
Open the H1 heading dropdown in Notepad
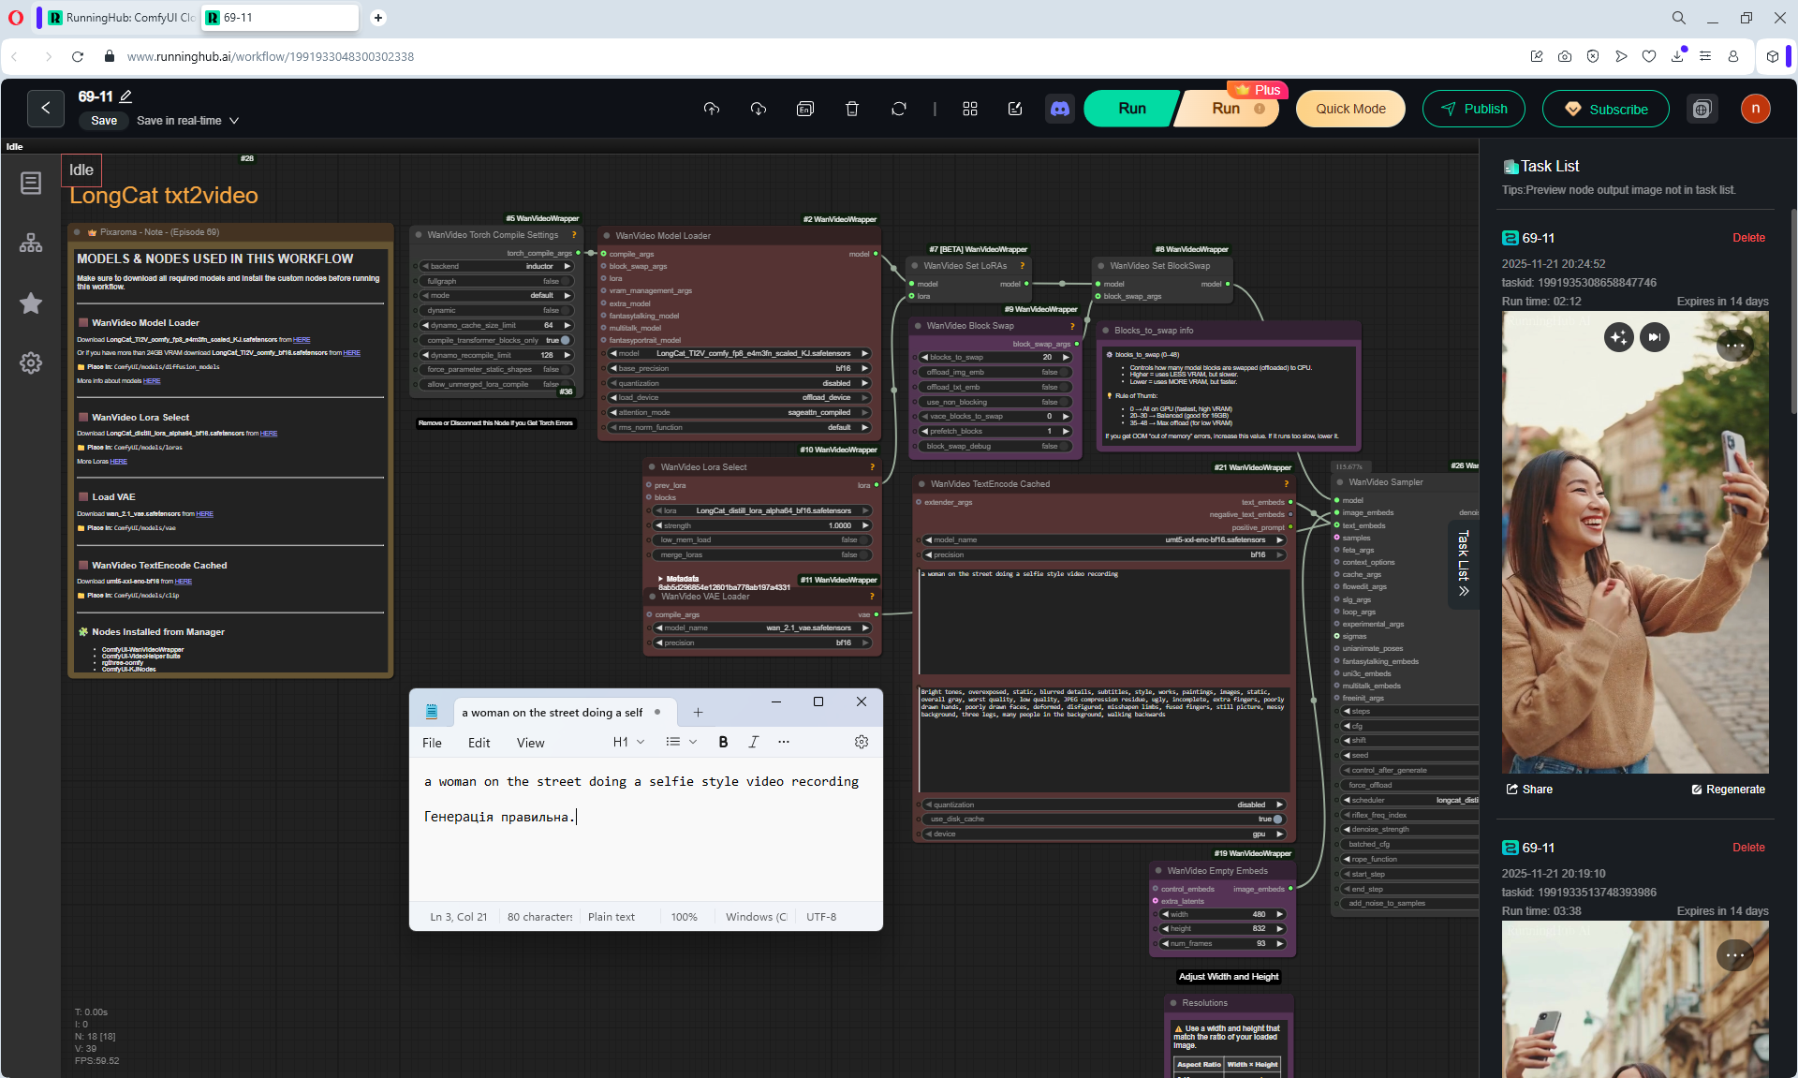click(628, 742)
